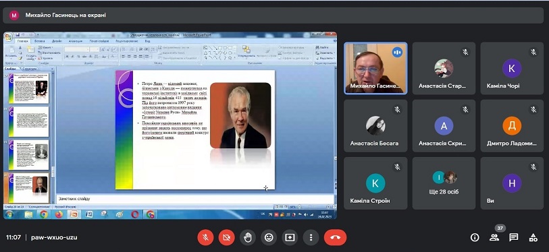Click the muted mic icon on Анастасія Скри... tile
Viewport: 549px width, 252px height.
[465, 109]
